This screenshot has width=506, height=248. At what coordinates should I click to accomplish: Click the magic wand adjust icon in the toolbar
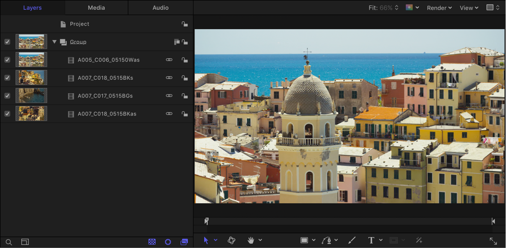click(419, 240)
